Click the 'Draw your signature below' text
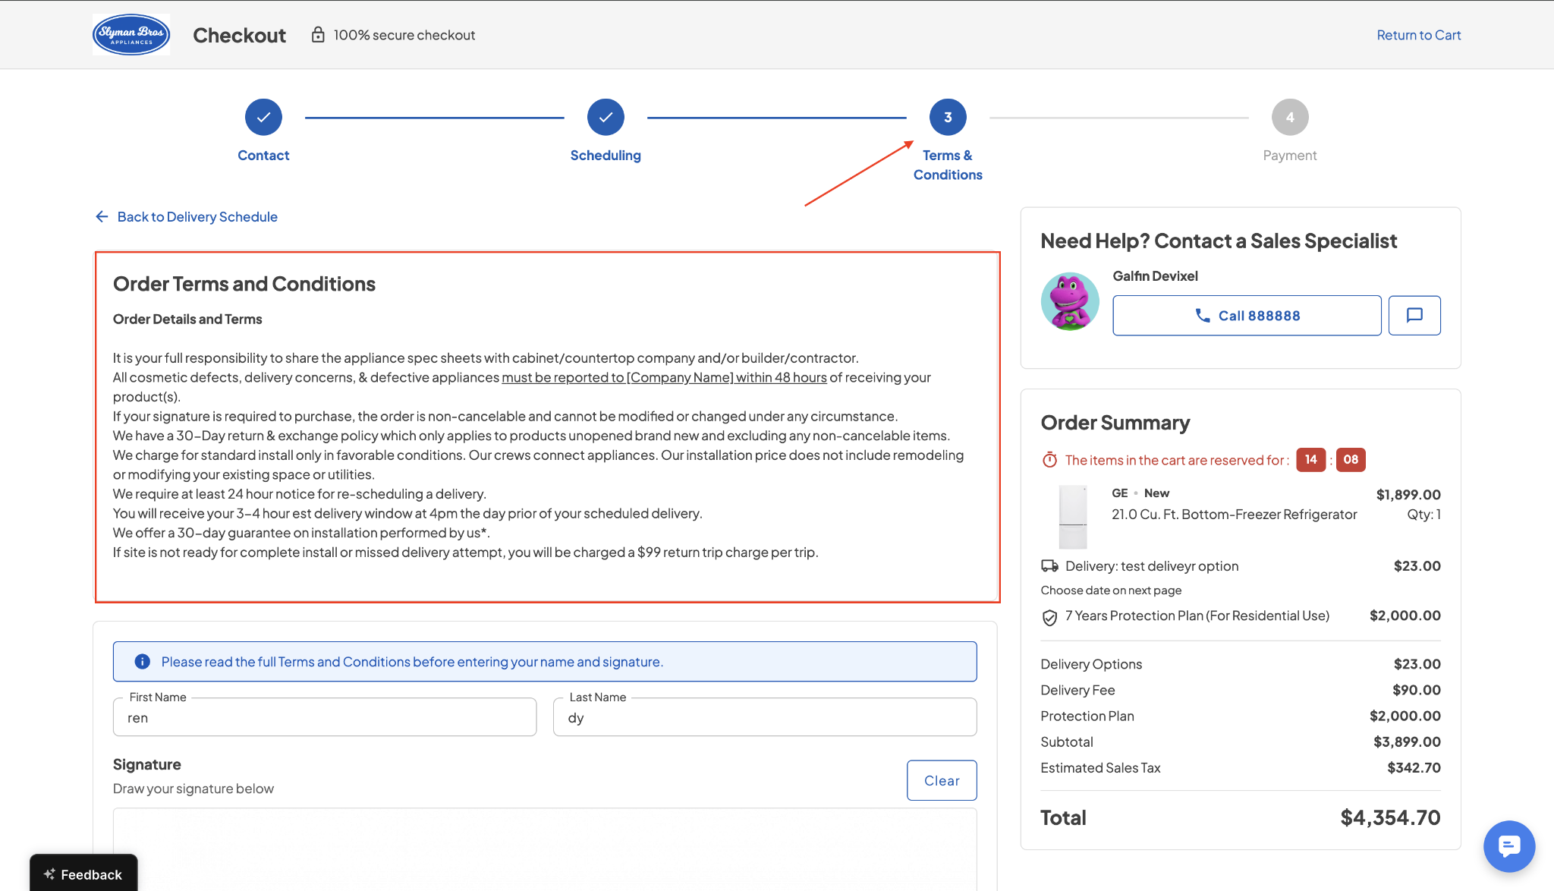 [193, 789]
